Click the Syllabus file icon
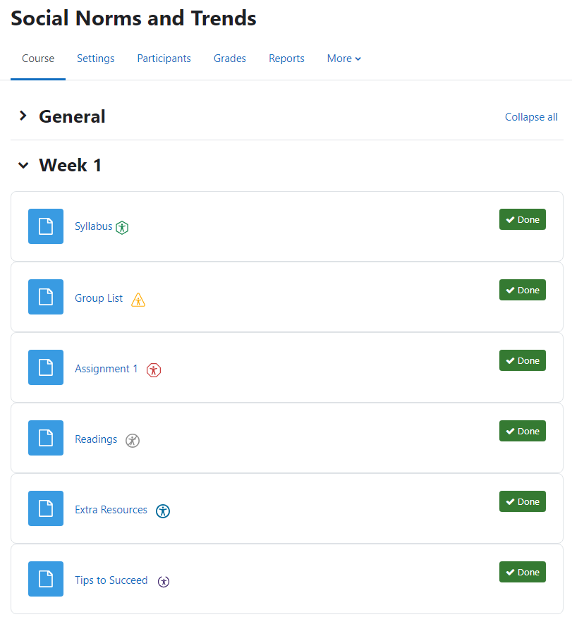572x617 pixels. click(x=46, y=226)
